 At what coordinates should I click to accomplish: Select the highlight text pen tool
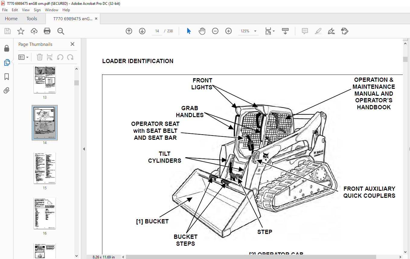click(x=318, y=31)
